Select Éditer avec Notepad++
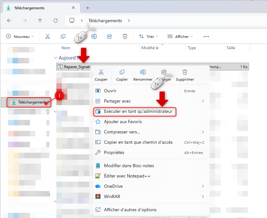The width and height of the screenshot is (267, 218). pyautogui.click(x=127, y=176)
